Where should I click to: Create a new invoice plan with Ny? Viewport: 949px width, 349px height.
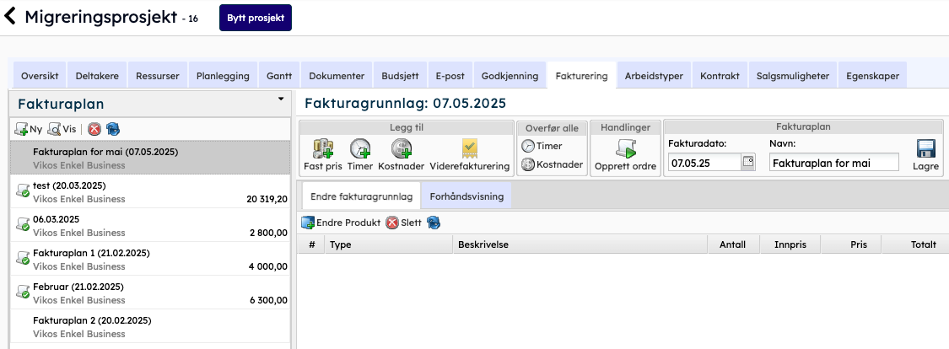click(x=30, y=129)
